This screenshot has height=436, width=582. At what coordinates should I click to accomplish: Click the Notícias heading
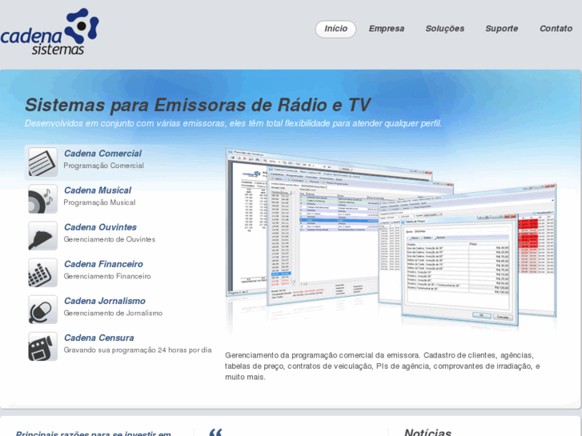(x=427, y=432)
